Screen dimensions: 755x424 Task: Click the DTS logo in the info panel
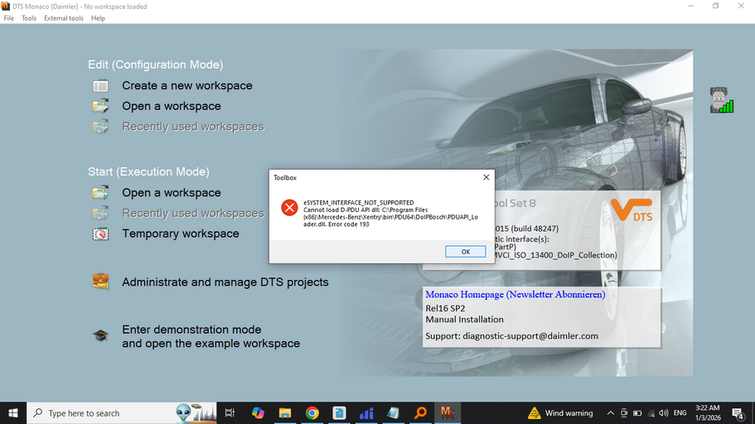pos(632,210)
